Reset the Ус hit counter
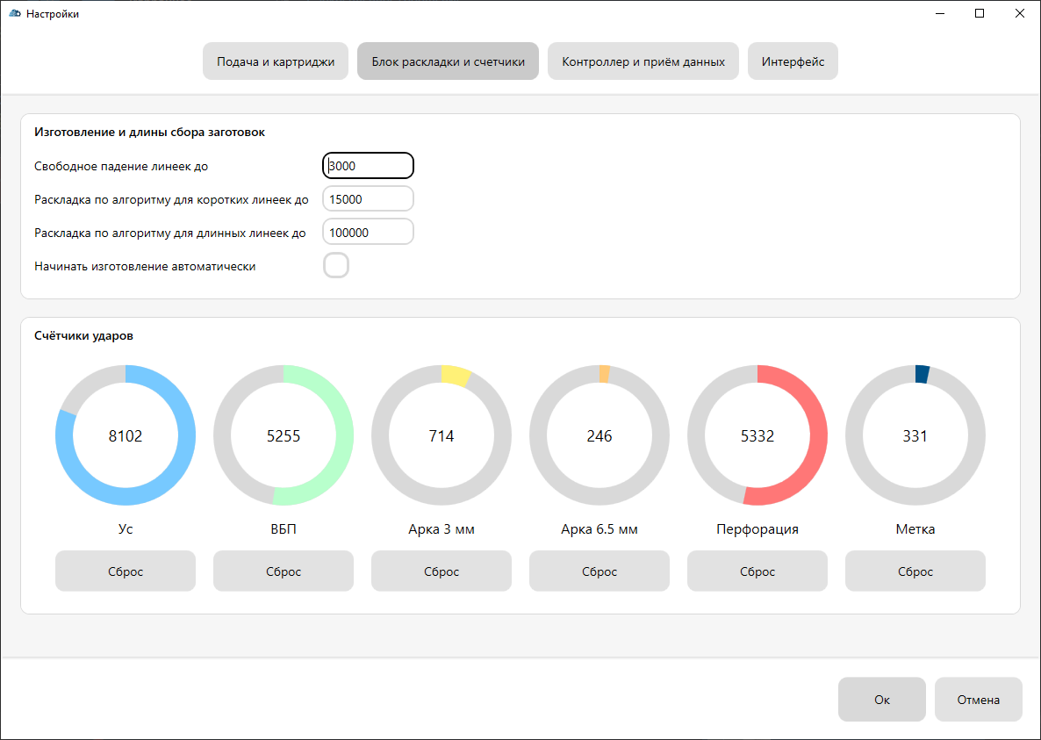The height and width of the screenshot is (740, 1041). pos(126,571)
